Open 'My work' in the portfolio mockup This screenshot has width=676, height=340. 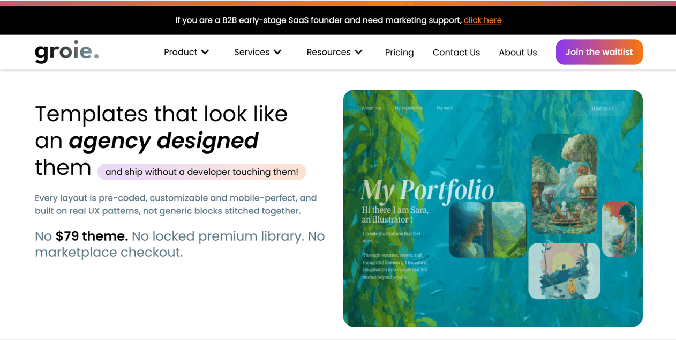[x=445, y=108]
